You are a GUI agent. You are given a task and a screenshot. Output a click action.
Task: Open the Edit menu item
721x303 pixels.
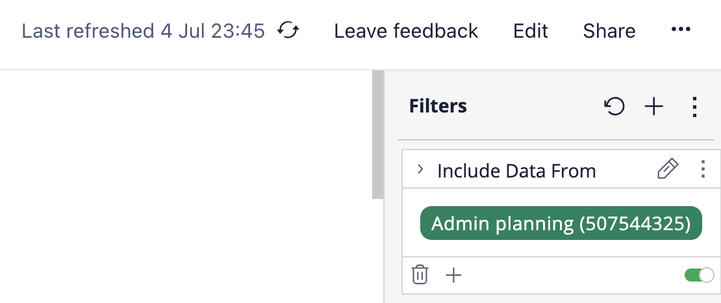pos(531,31)
